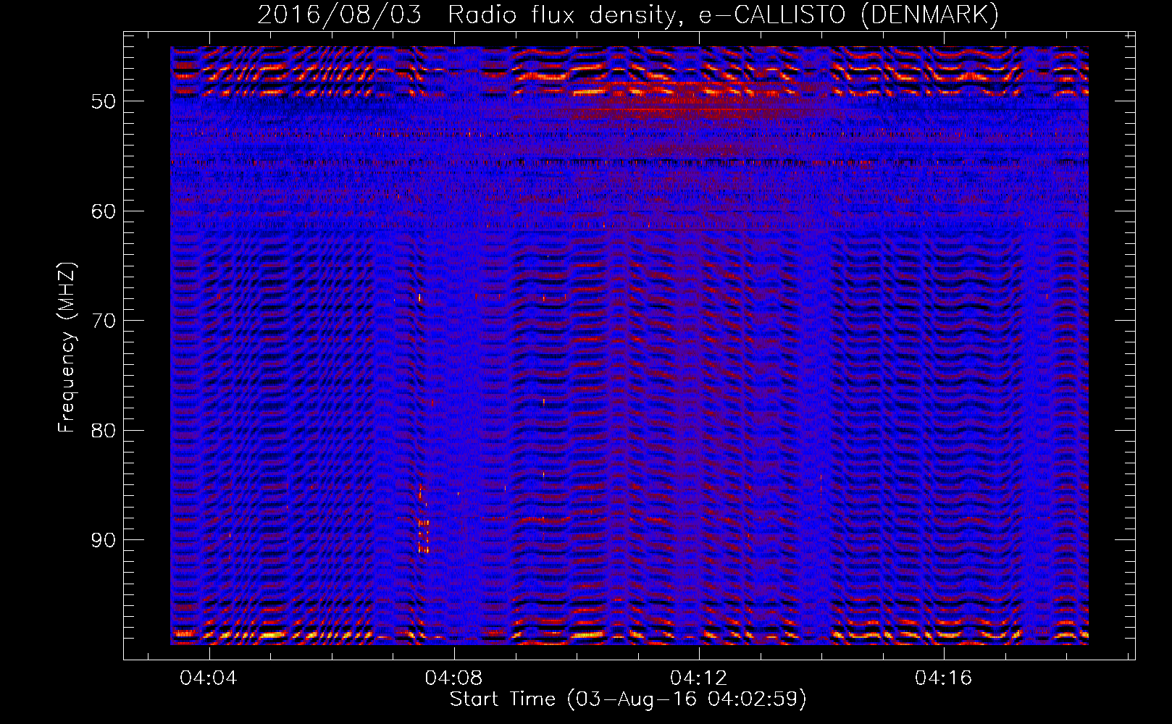Click the 04:08 time tick label
The height and width of the screenshot is (724, 1172).
click(454, 678)
